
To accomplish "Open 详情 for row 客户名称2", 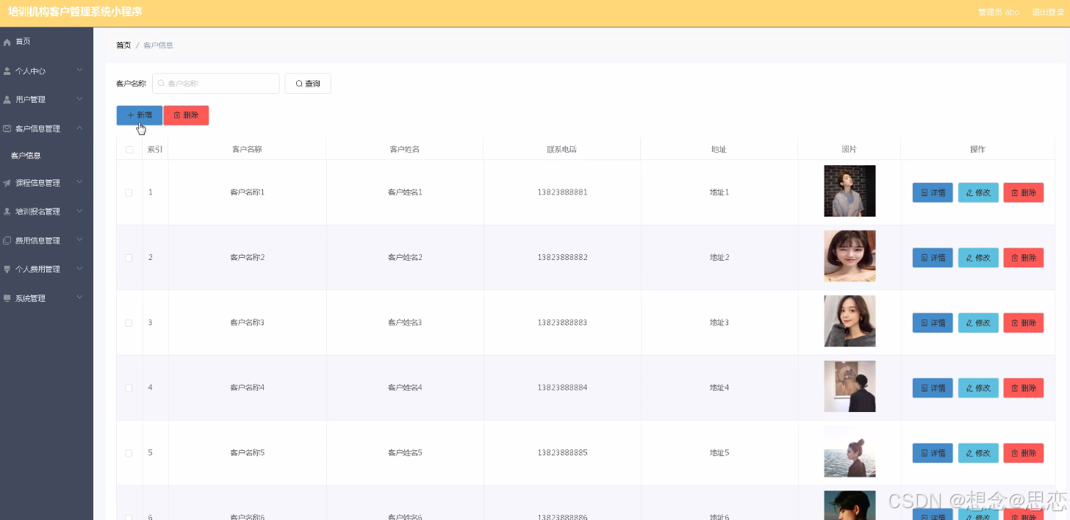I will [933, 258].
